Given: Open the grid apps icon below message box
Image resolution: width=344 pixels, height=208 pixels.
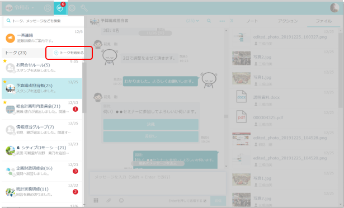Looking at the screenshot, I should pyautogui.click(x=96, y=200).
